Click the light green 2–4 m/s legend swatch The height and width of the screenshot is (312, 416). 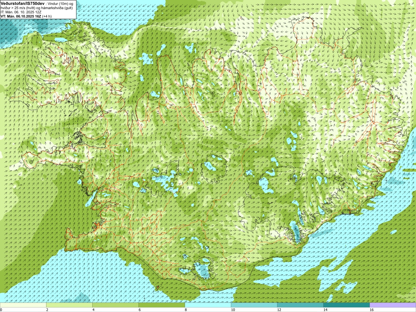(69, 305)
